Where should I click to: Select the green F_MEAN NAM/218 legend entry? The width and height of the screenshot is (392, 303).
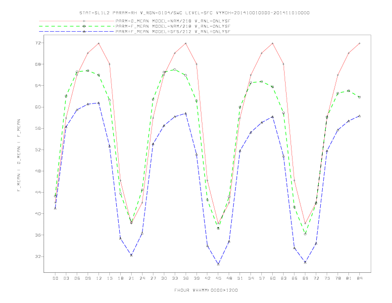pyautogui.click(x=135, y=26)
